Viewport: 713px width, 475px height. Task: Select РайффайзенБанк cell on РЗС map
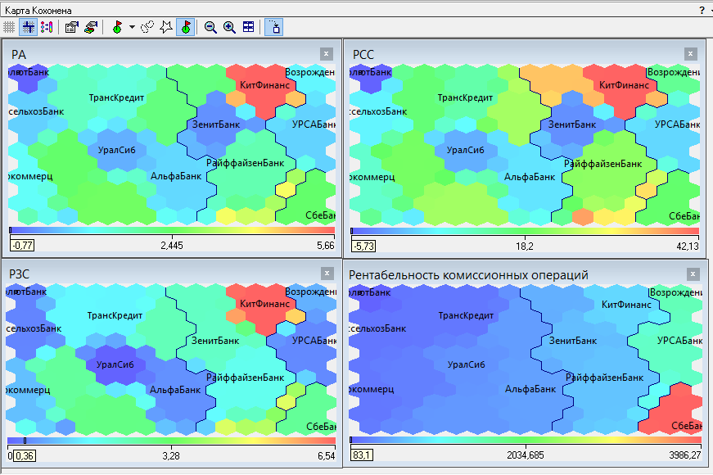tap(245, 378)
